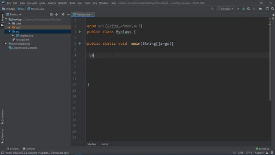Hide the Project panel with the minus icon
This screenshot has width=275, height=155.
pyautogui.click(x=68, y=14)
